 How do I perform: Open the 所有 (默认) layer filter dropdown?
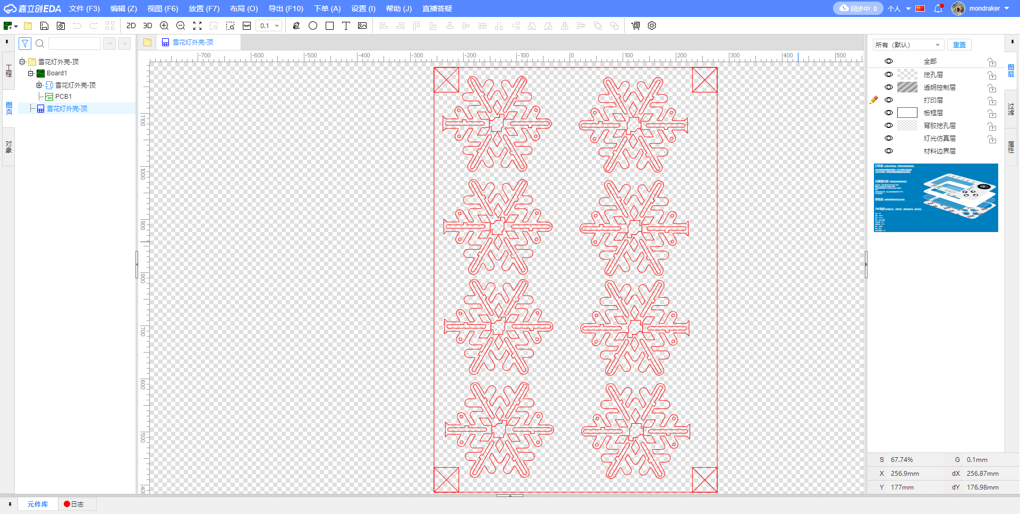pos(908,45)
